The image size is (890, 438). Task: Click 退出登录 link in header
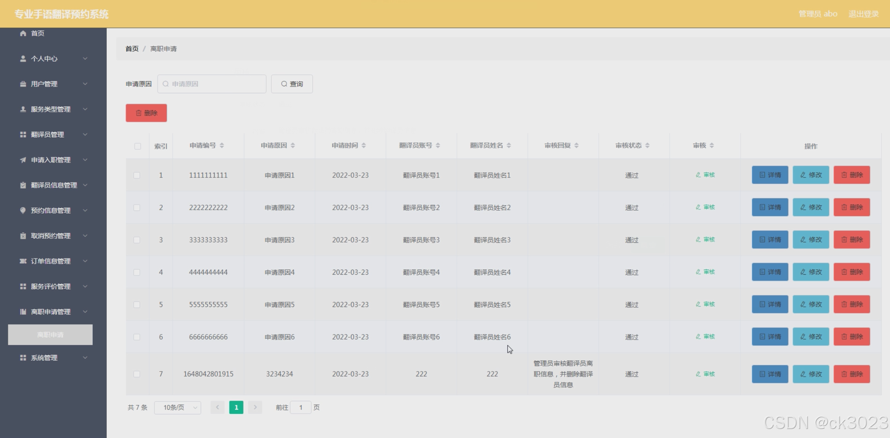coord(863,14)
